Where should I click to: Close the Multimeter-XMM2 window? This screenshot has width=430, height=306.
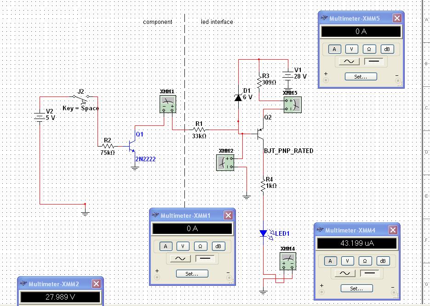(96, 284)
